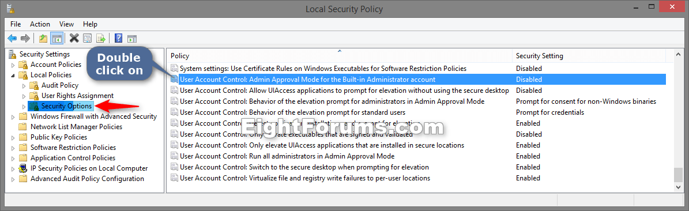Click the Delete X toolbar icon
689x211 pixels.
74,38
